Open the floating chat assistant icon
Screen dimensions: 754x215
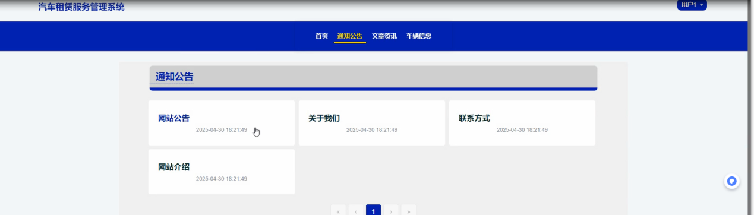731,182
